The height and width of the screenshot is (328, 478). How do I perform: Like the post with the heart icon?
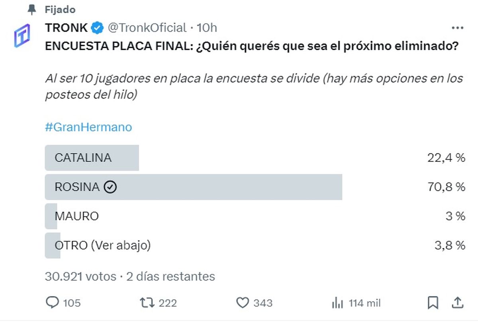[x=243, y=303]
